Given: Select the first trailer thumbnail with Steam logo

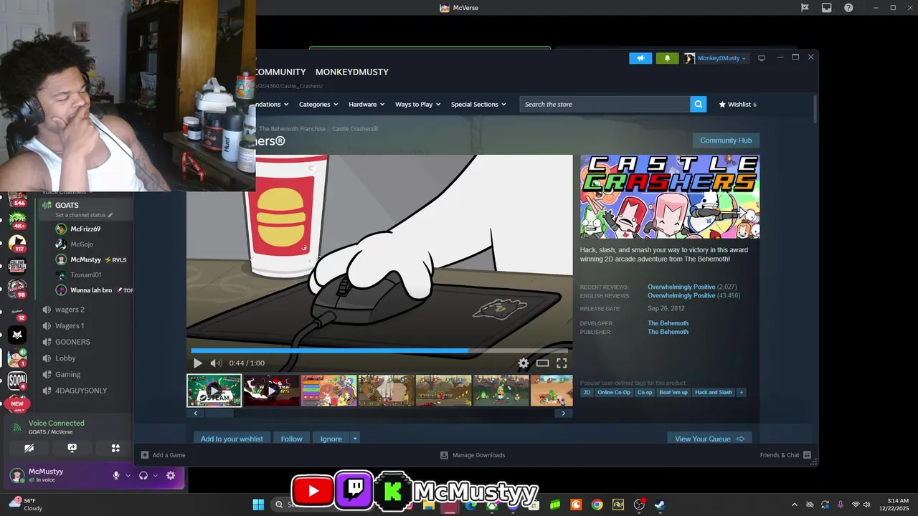Looking at the screenshot, I should [x=214, y=391].
